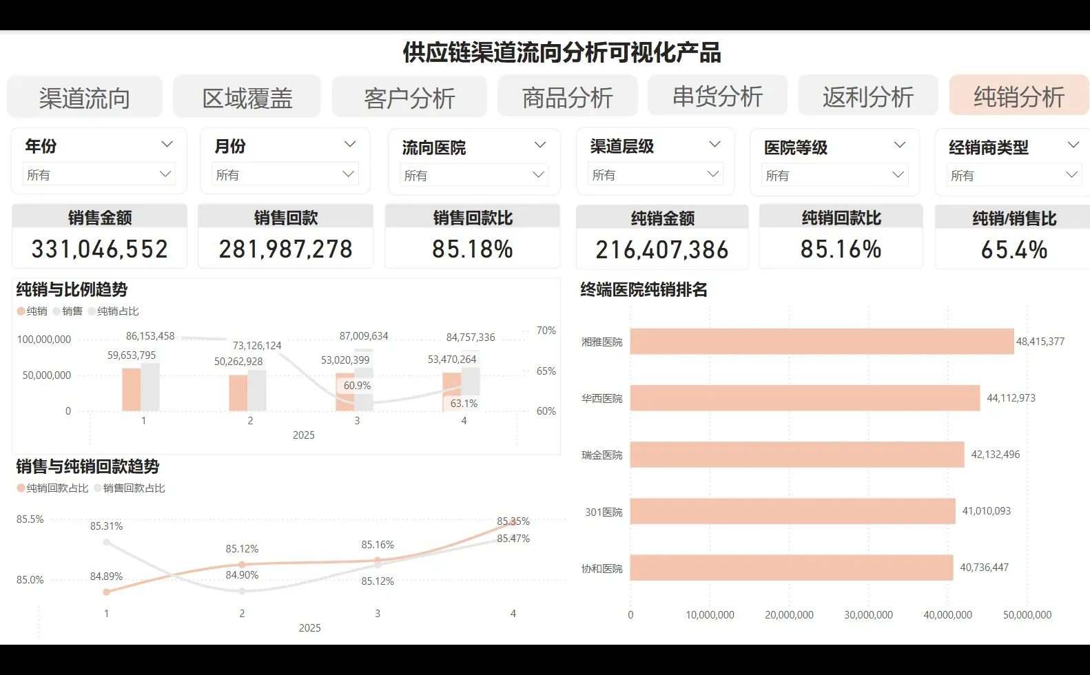This screenshot has width=1090, height=675.
Task: Open the 医院等级 所有 dropdown
Action: click(835, 175)
